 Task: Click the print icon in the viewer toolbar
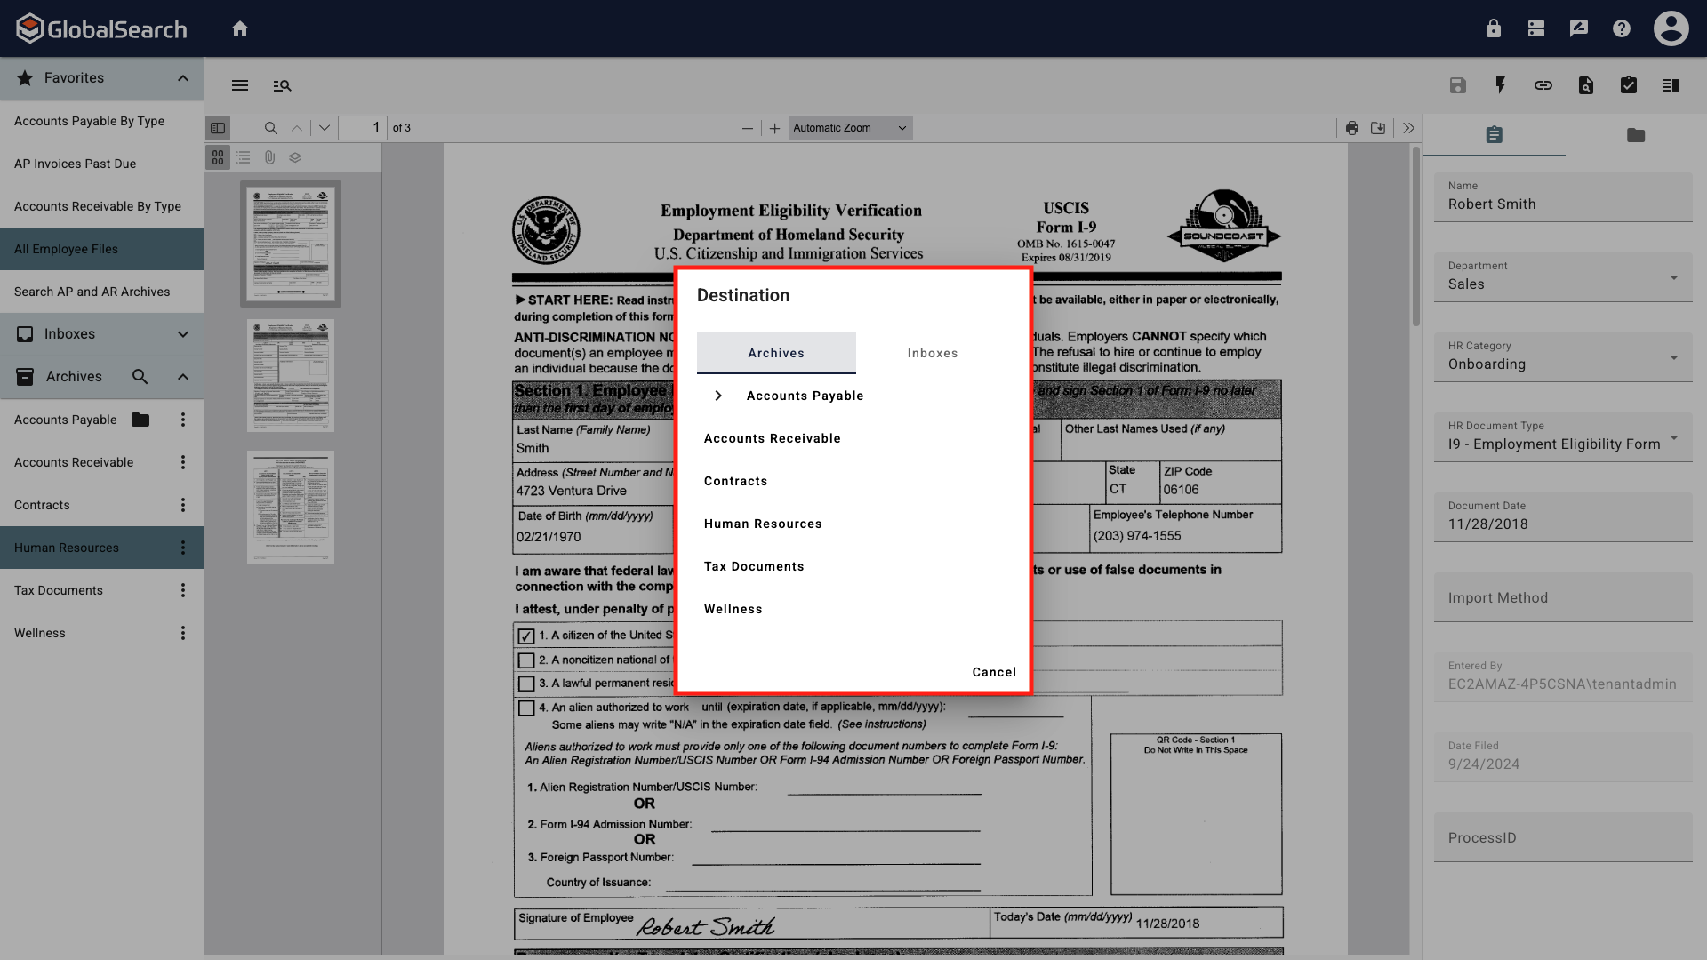pos(1352,127)
